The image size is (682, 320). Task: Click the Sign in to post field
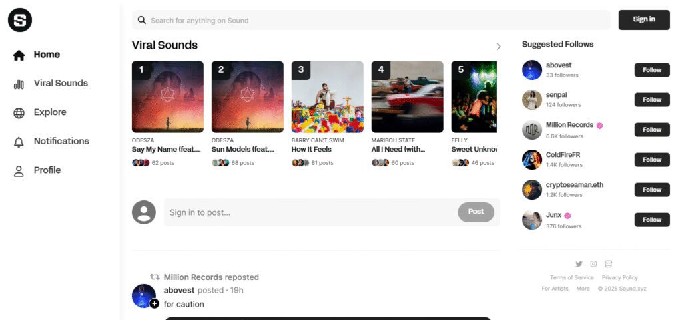pyautogui.click(x=332, y=212)
